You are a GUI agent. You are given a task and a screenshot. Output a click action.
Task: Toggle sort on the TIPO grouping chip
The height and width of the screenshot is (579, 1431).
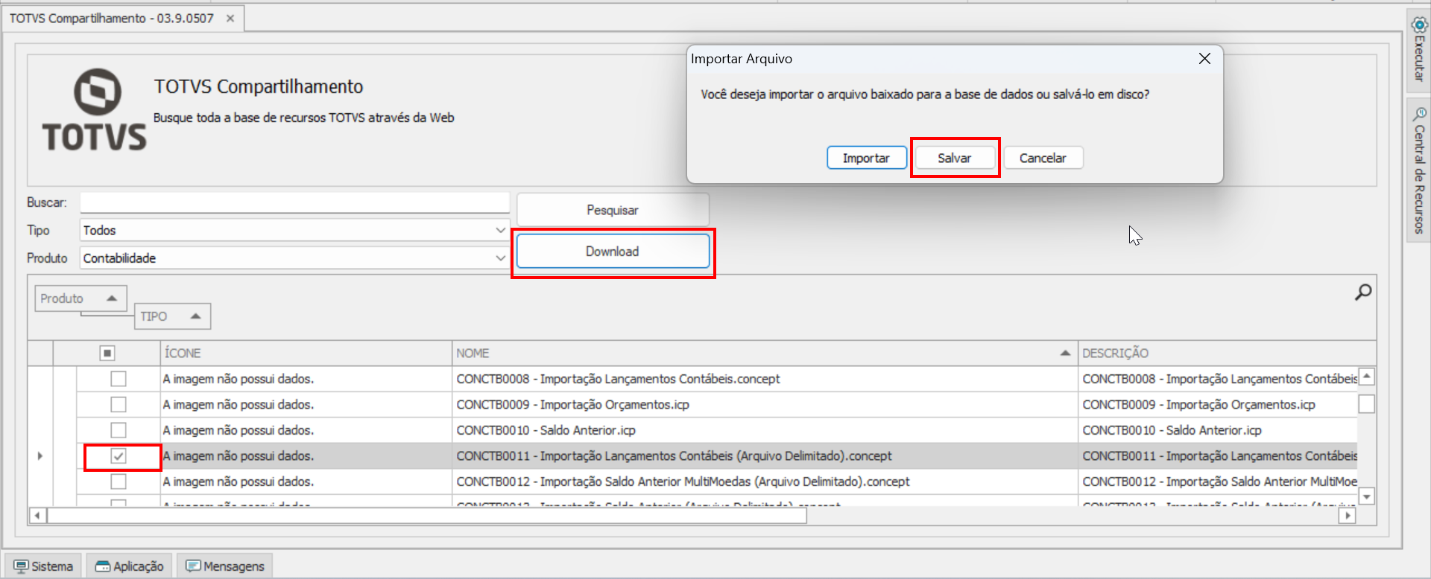click(172, 316)
